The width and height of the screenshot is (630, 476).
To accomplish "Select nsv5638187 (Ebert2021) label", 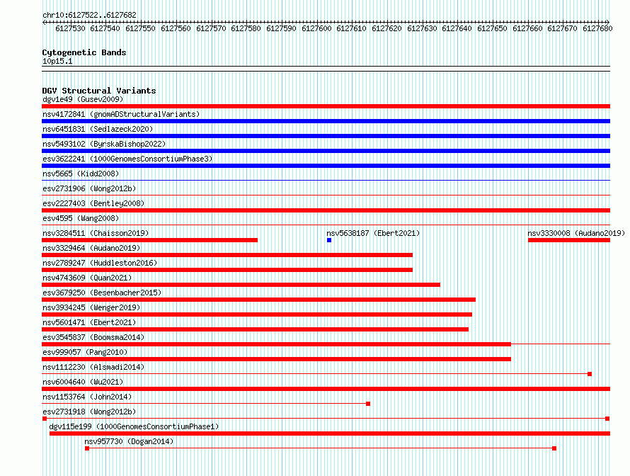I will (373, 233).
